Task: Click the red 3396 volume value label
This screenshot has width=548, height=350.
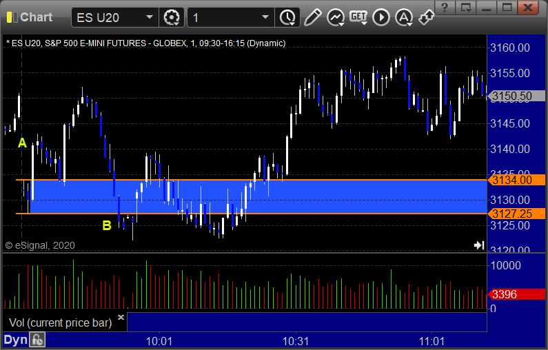Action: [x=516, y=294]
